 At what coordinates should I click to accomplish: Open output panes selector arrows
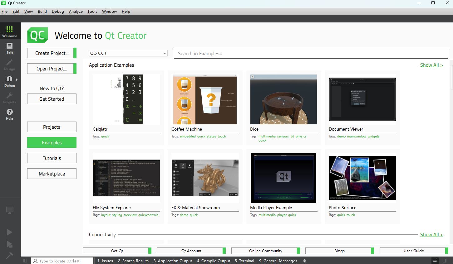pos(304,261)
